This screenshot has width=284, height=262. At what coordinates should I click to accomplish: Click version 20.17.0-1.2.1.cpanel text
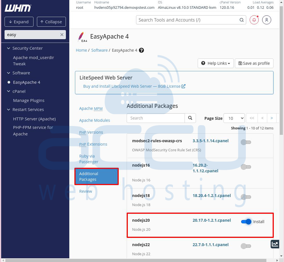pyautogui.click(x=212, y=220)
